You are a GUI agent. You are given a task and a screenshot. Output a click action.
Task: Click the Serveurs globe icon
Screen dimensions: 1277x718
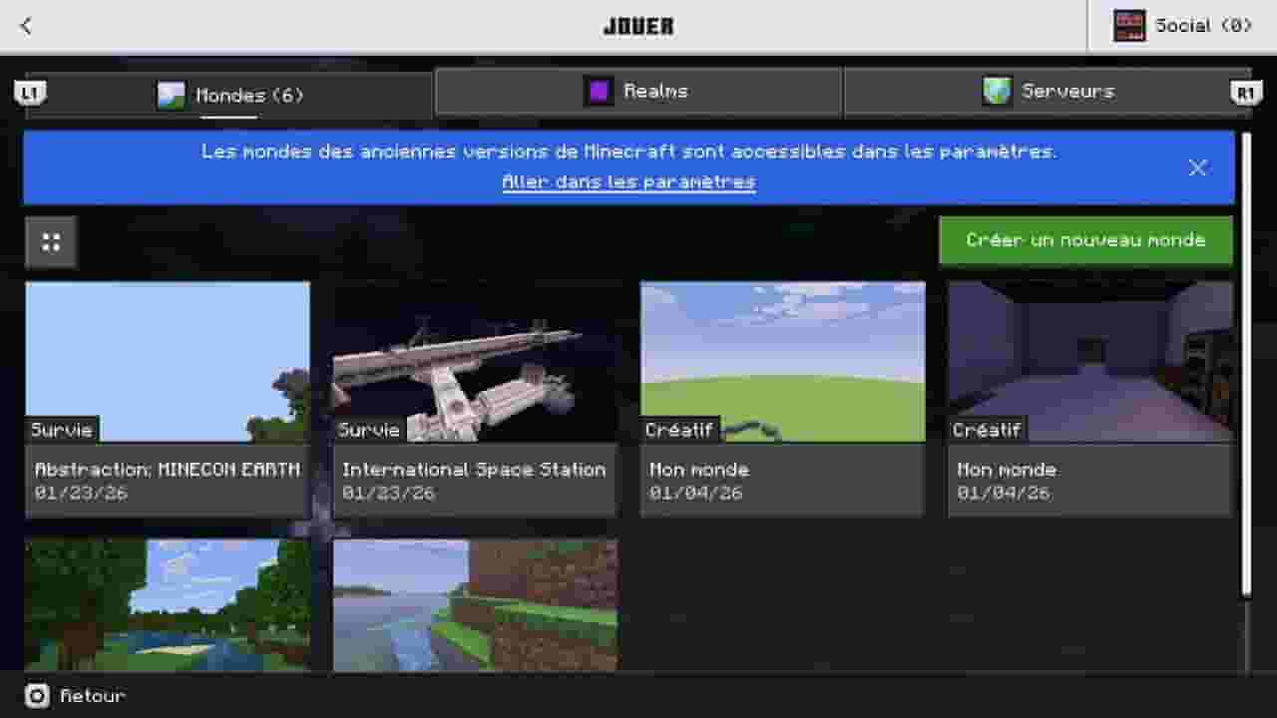coord(997,92)
